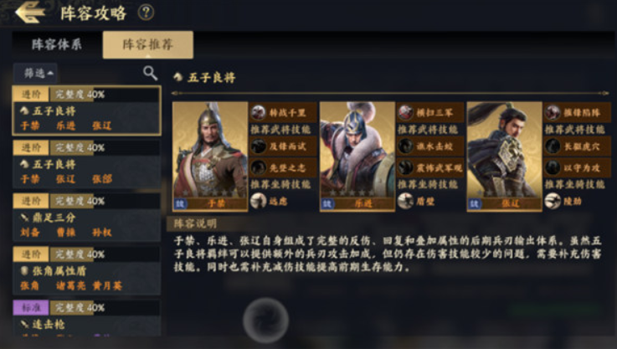Open the question mark help icon

(146, 13)
